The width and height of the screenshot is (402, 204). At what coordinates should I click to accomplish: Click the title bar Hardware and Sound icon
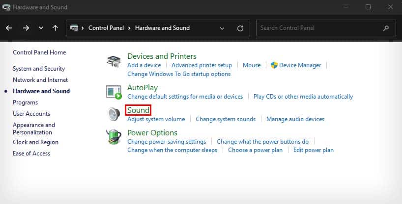[6, 7]
